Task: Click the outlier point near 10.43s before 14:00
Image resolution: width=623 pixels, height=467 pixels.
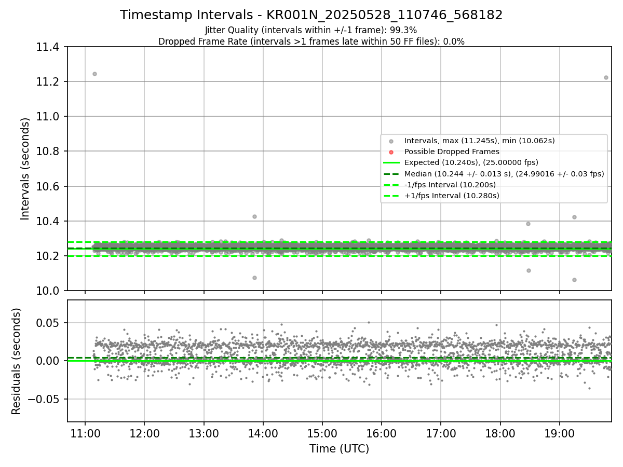Action: [254, 216]
